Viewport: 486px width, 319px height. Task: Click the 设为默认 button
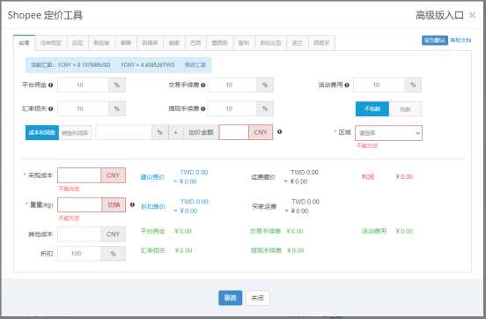pyautogui.click(x=435, y=41)
